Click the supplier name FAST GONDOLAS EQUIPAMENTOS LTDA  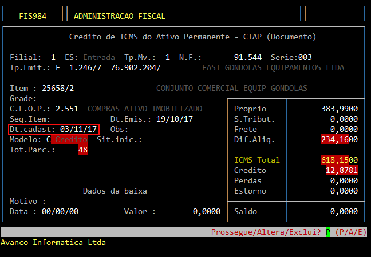click(273, 67)
